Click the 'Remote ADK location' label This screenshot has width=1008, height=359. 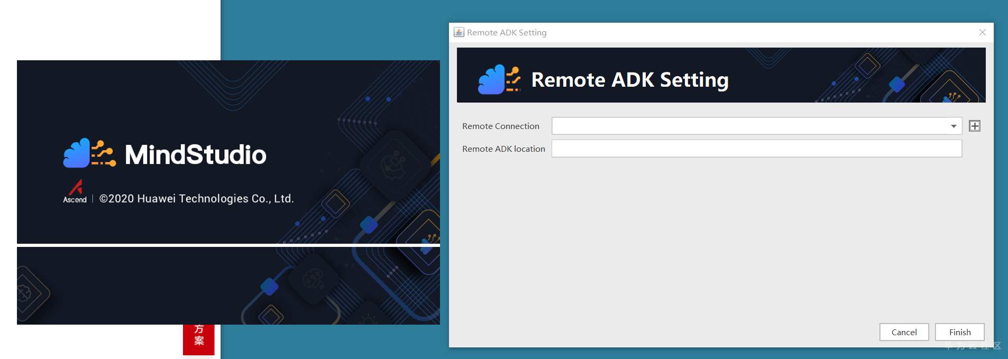[x=503, y=149]
